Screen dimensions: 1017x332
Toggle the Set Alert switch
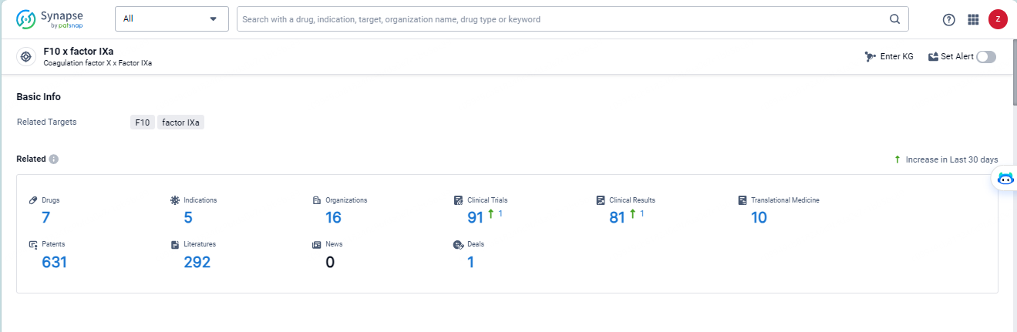[x=986, y=57]
